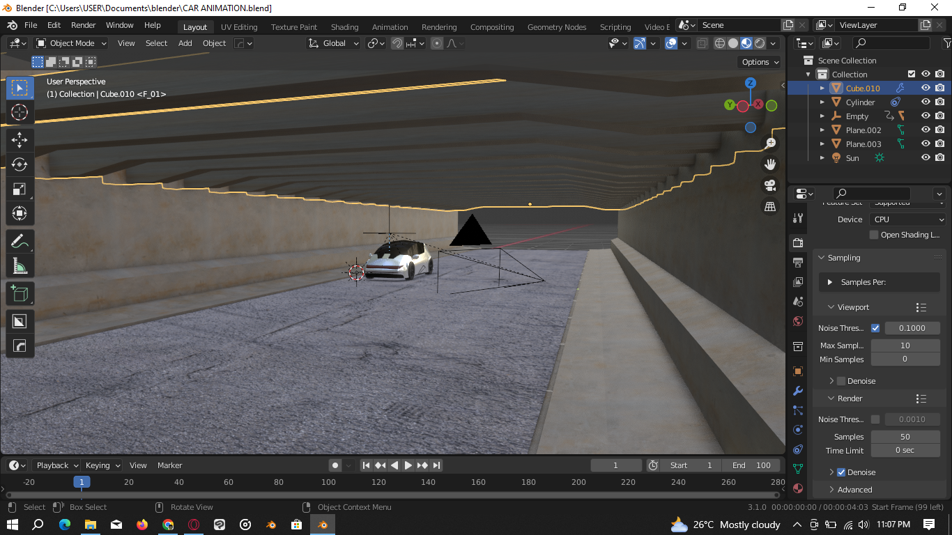Play the animation forward
This screenshot has width=952, height=535.
click(x=408, y=465)
